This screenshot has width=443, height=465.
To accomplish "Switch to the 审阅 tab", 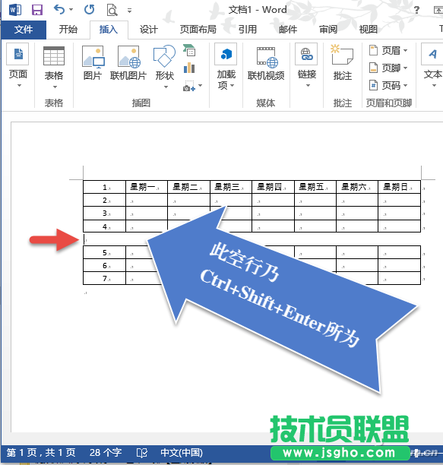I will pos(328,30).
